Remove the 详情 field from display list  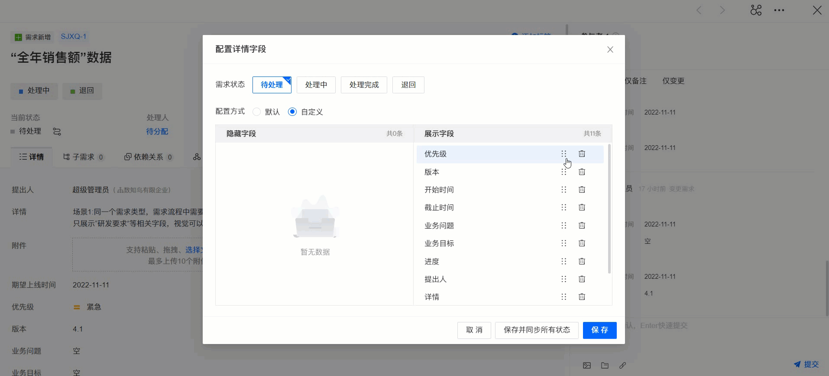point(582,297)
